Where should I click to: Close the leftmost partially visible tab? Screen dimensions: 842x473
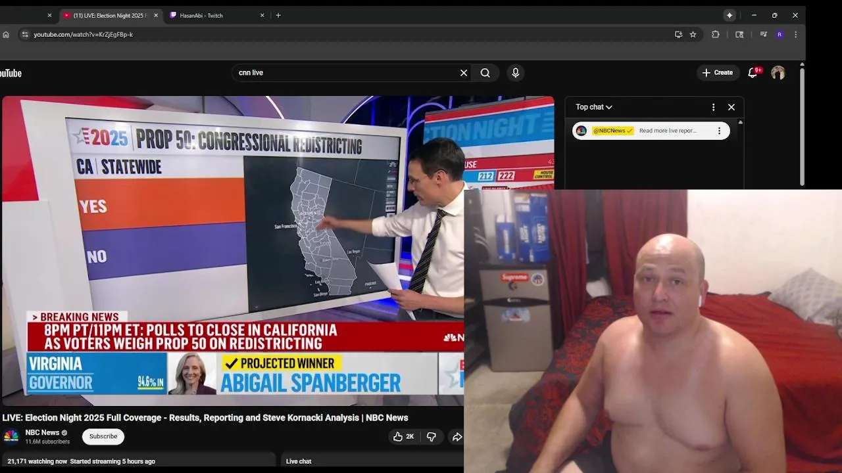click(49, 15)
